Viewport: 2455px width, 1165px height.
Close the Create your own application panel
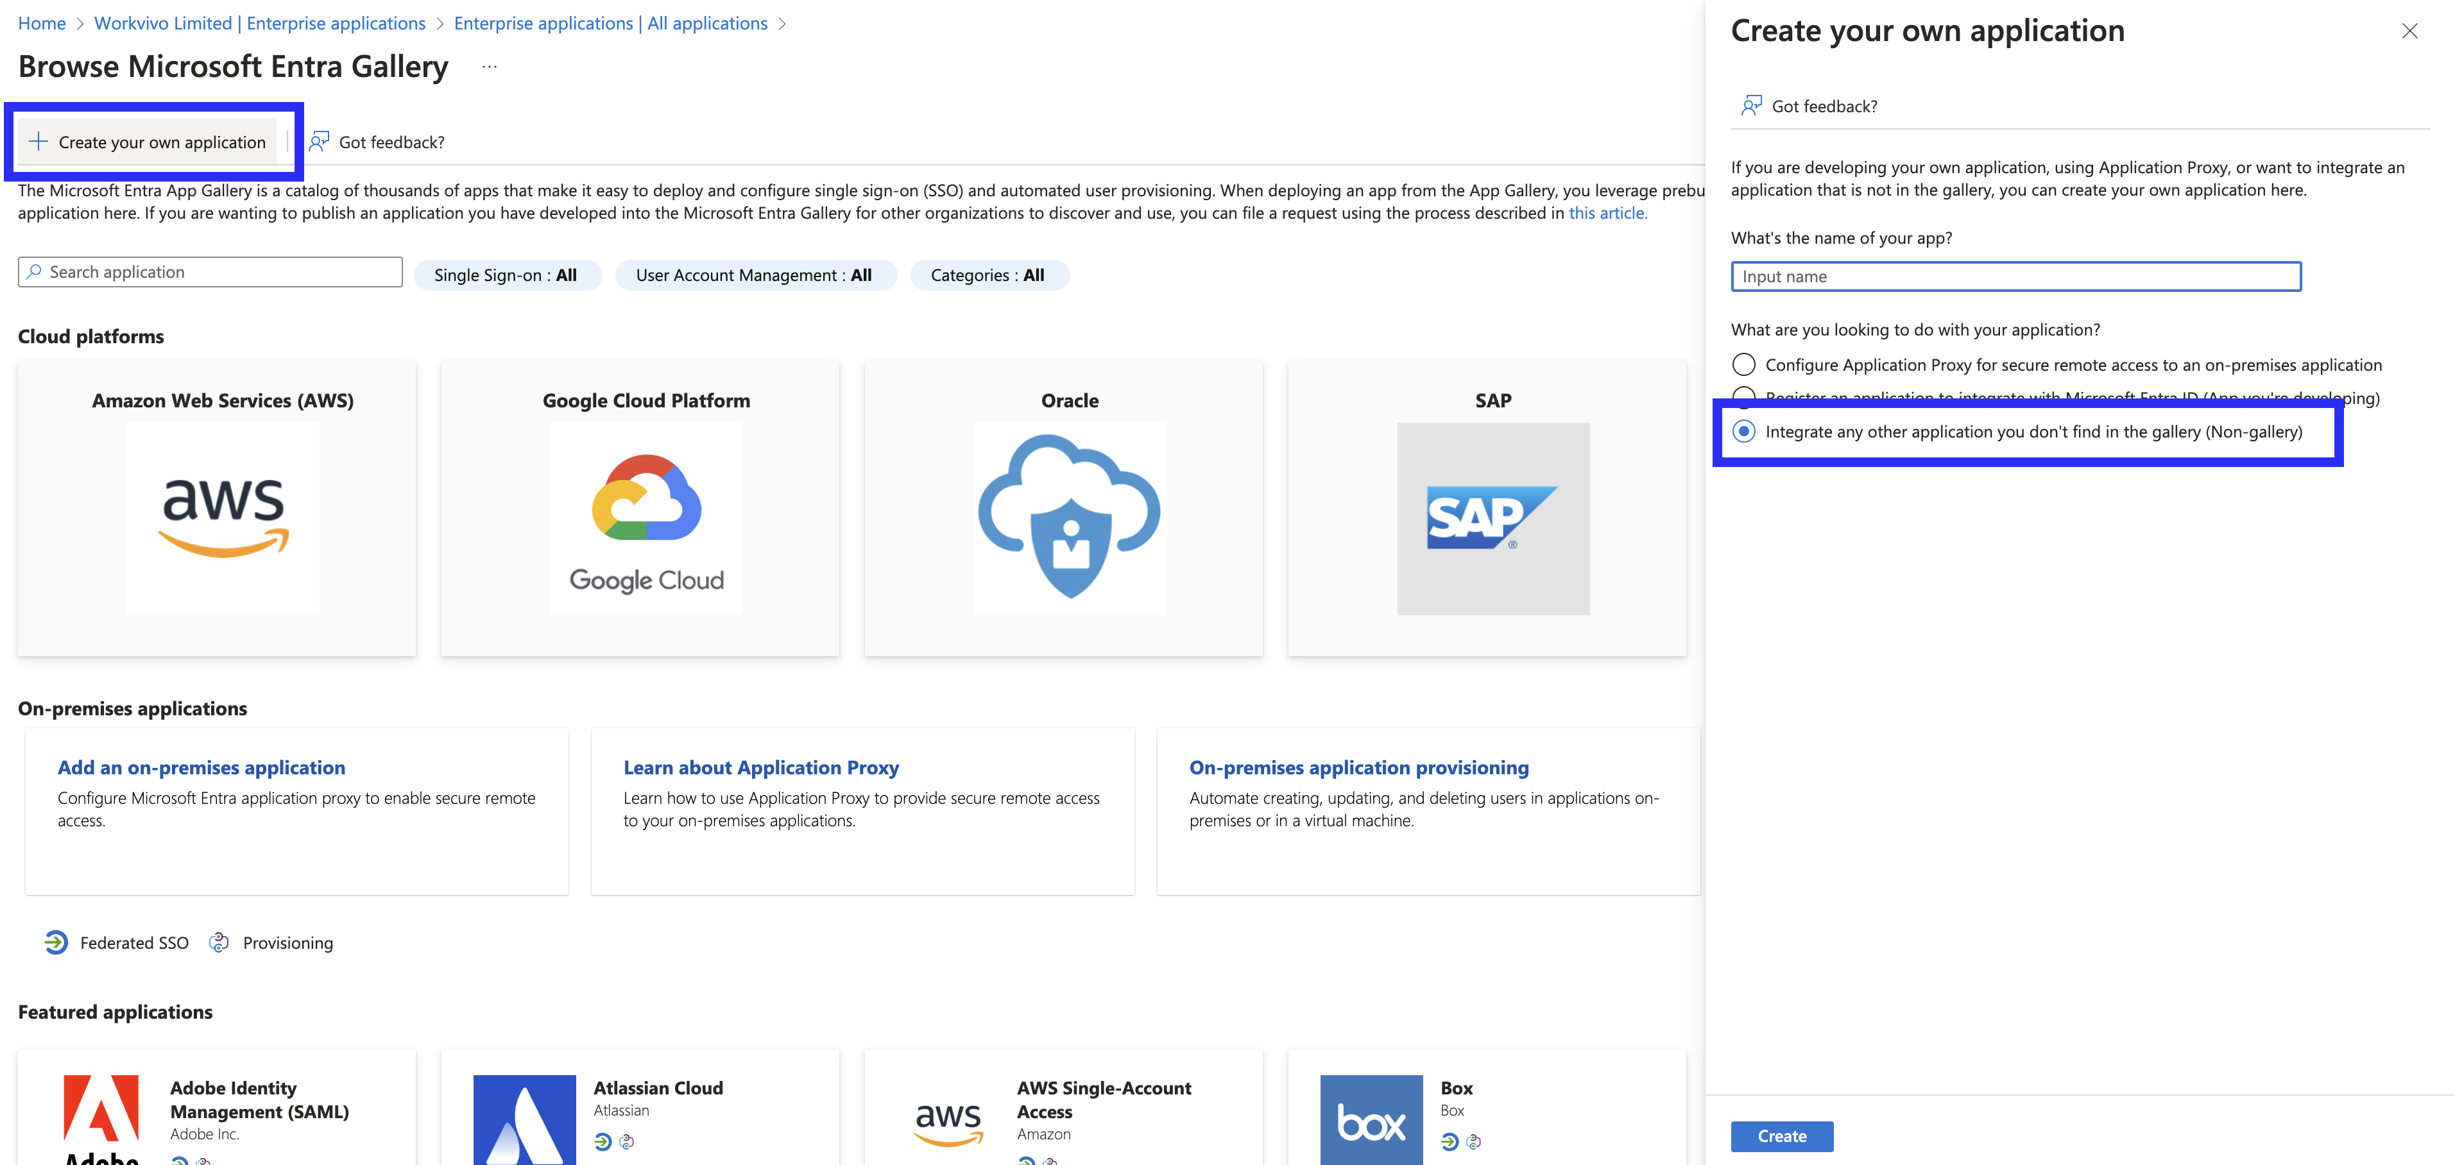pyautogui.click(x=2409, y=31)
